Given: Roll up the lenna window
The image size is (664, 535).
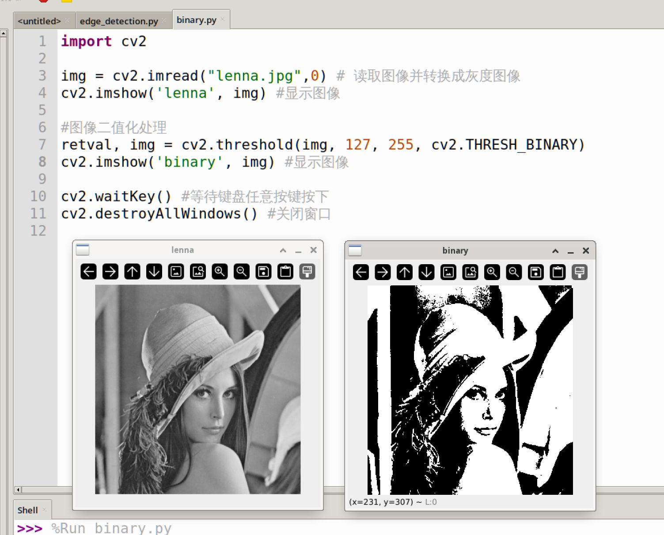Looking at the screenshot, I should tap(283, 250).
